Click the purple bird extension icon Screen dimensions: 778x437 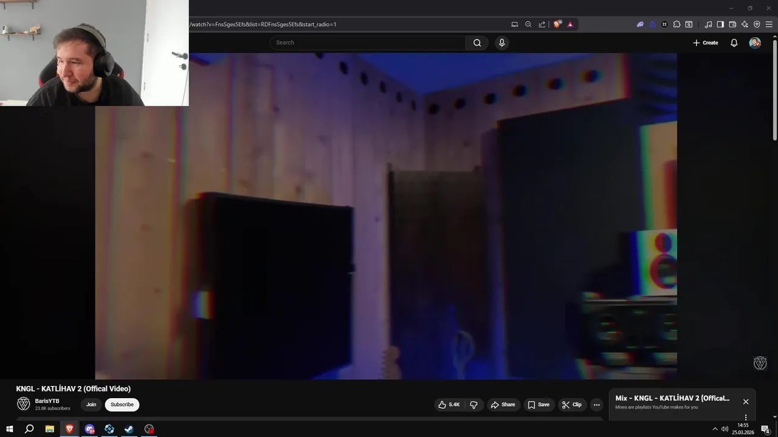pyautogui.click(x=640, y=24)
